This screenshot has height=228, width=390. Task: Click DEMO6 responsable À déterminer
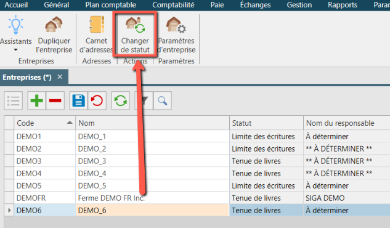347,210
